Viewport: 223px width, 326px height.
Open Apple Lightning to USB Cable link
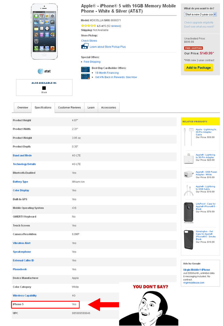click(206, 188)
